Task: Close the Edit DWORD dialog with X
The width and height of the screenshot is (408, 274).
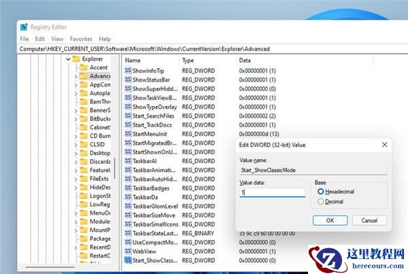Action: (x=385, y=145)
